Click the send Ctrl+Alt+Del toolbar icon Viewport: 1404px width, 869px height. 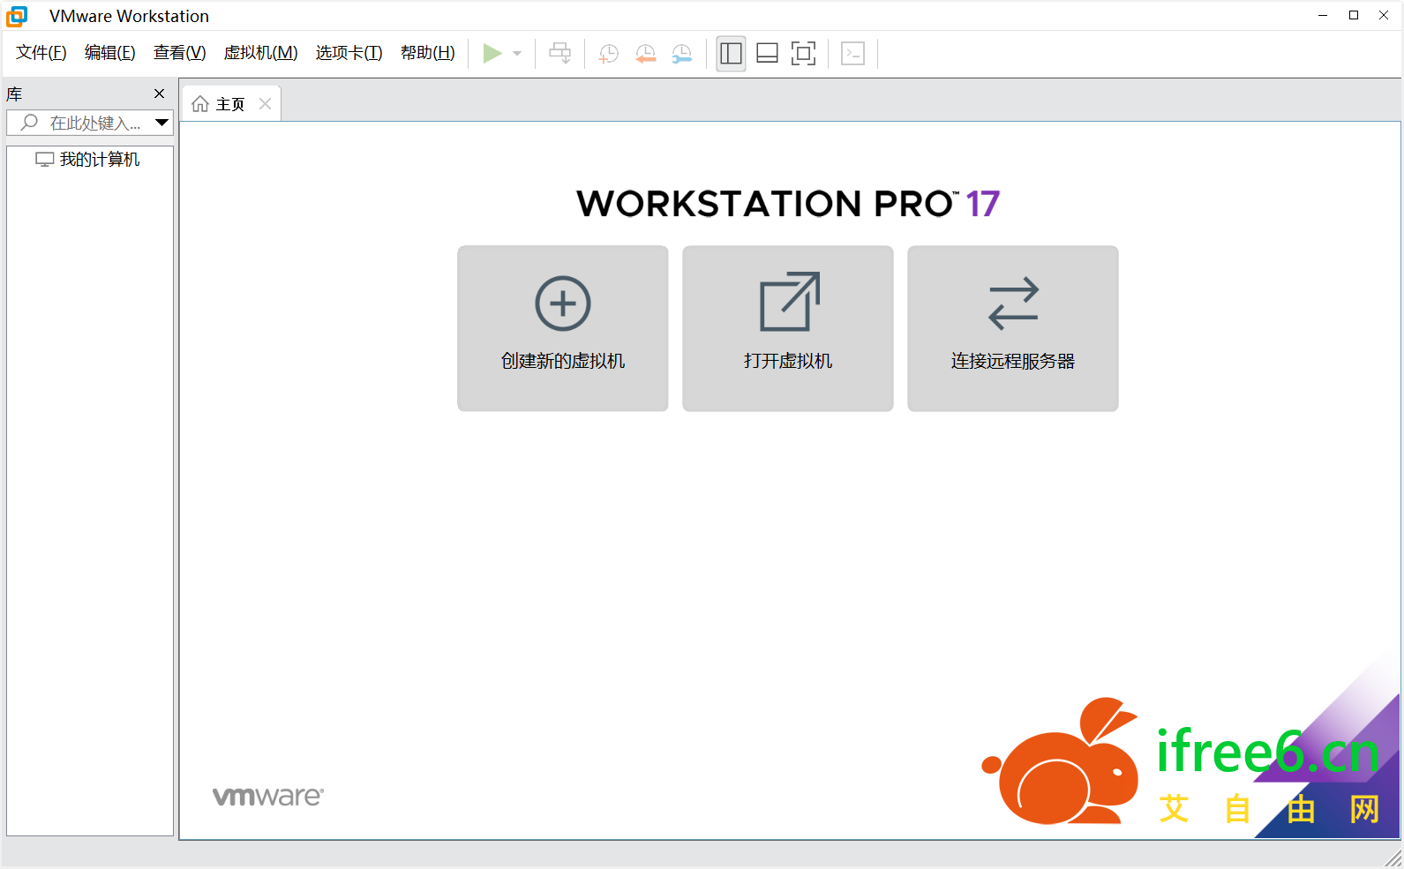pyautogui.click(x=559, y=54)
